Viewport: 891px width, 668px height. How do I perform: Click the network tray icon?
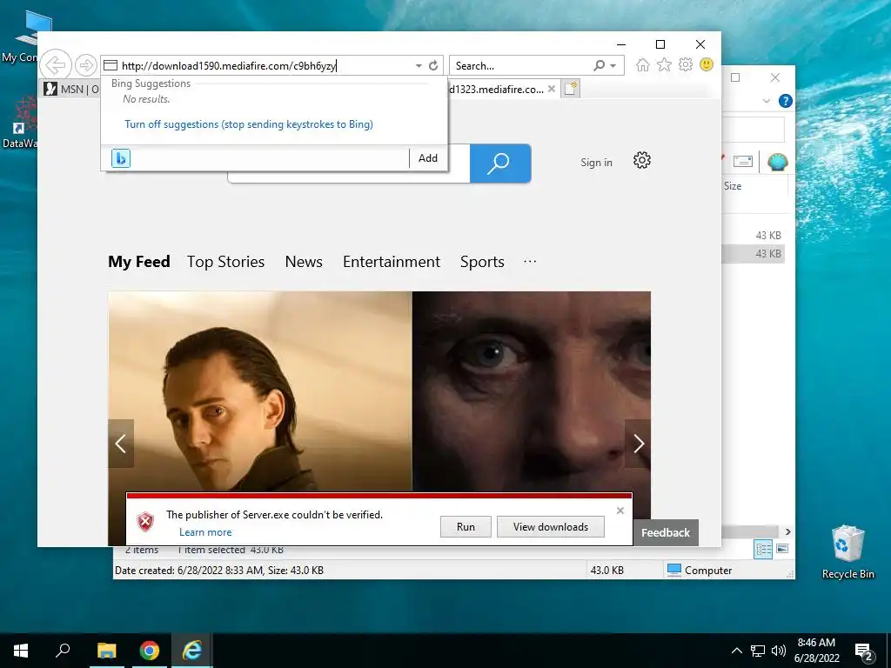point(758,651)
